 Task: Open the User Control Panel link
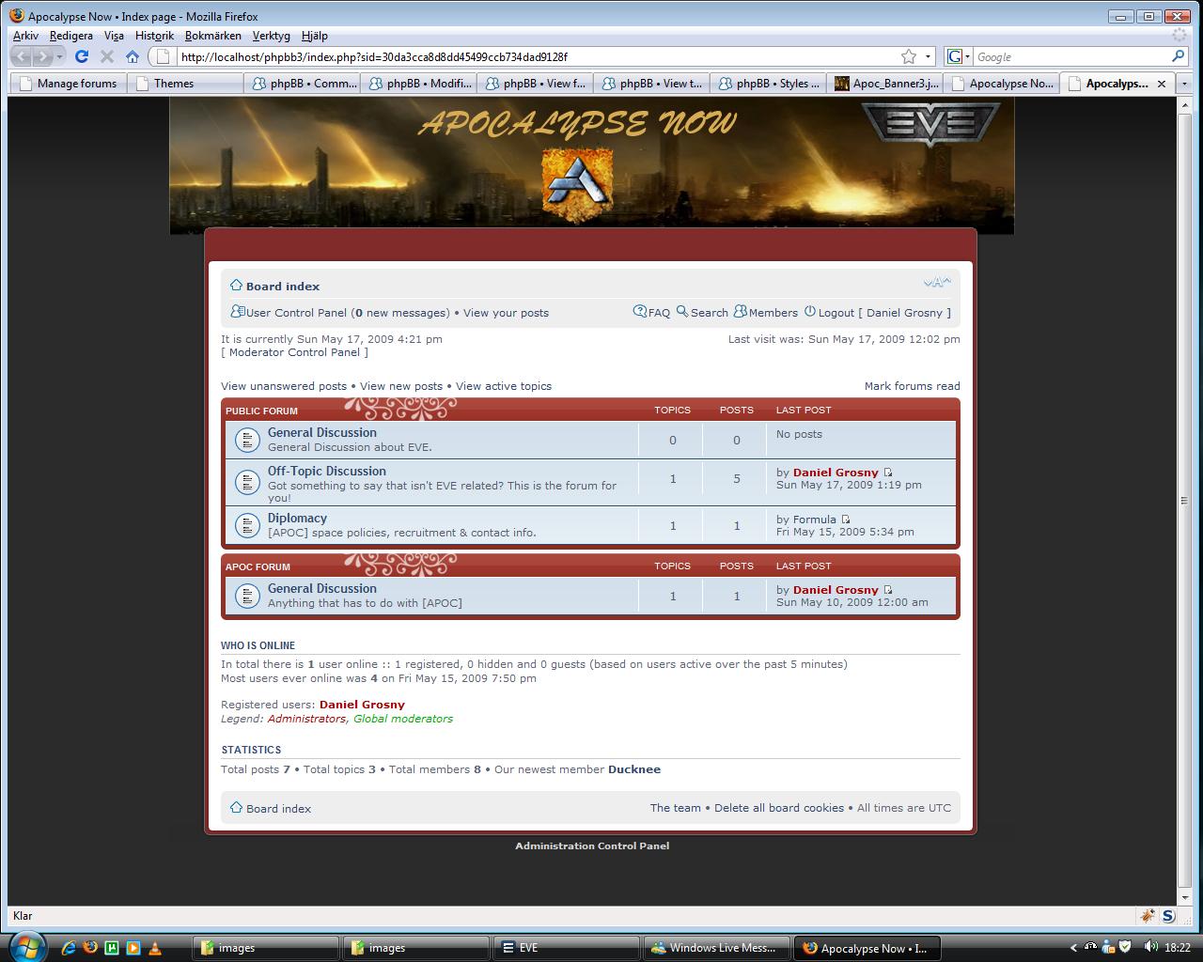[x=296, y=313]
